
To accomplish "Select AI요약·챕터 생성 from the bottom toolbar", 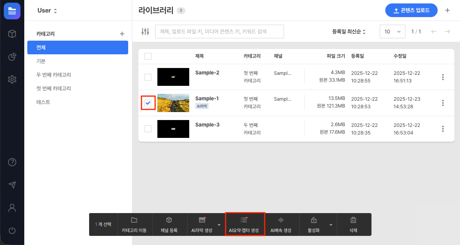I will click(245, 224).
